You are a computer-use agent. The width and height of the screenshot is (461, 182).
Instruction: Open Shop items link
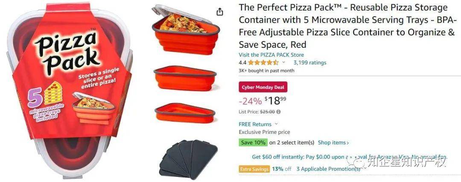333,143
